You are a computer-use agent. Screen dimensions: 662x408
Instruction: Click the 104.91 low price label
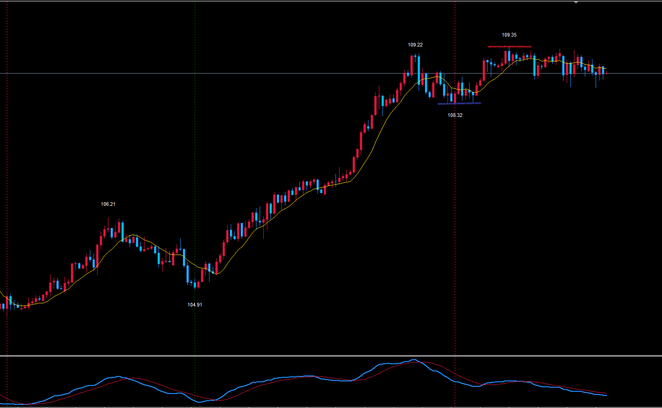point(195,305)
